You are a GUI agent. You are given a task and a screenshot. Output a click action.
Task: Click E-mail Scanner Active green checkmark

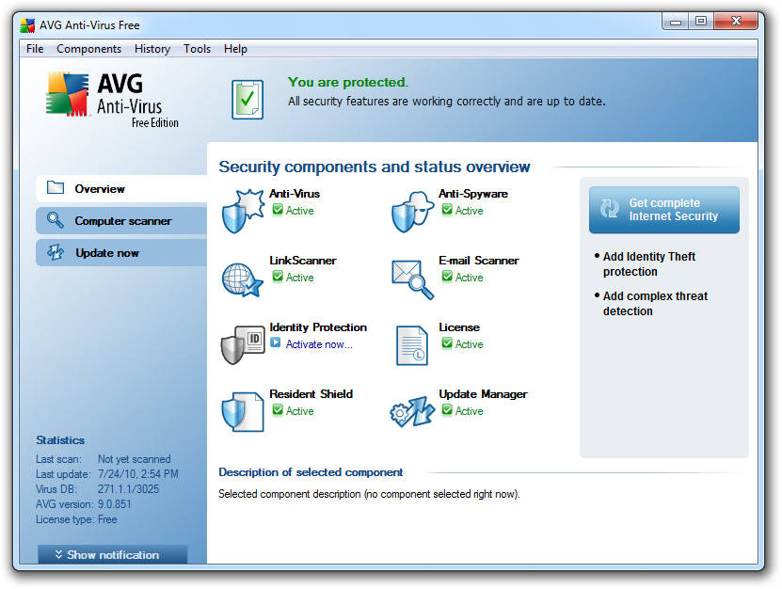click(x=447, y=277)
